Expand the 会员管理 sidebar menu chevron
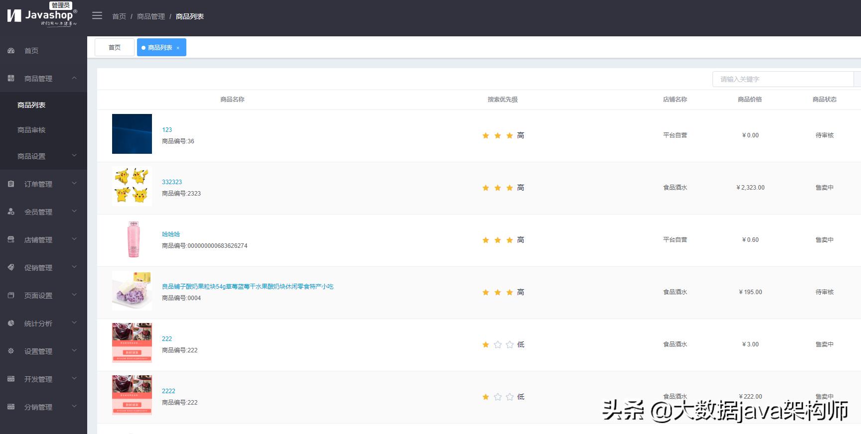This screenshot has width=861, height=434. click(74, 212)
